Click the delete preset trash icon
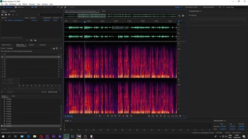 [x=57, y=48]
